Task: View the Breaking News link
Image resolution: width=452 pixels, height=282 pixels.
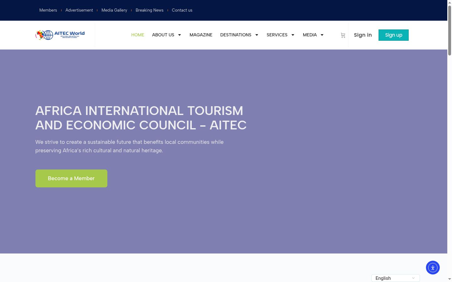Action: click(x=149, y=10)
